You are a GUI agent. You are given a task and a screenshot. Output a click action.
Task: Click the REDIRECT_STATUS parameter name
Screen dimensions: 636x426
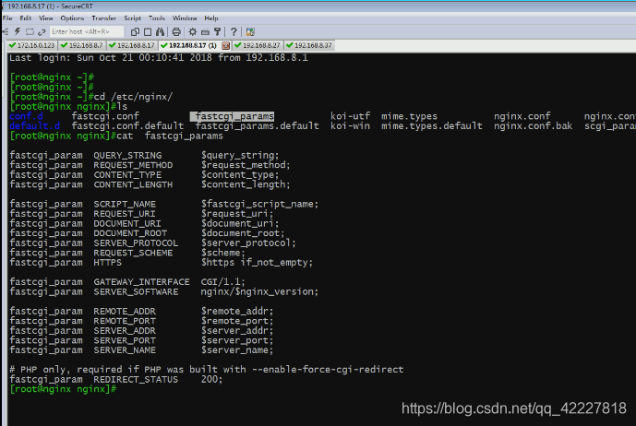click(x=136, y=379)
